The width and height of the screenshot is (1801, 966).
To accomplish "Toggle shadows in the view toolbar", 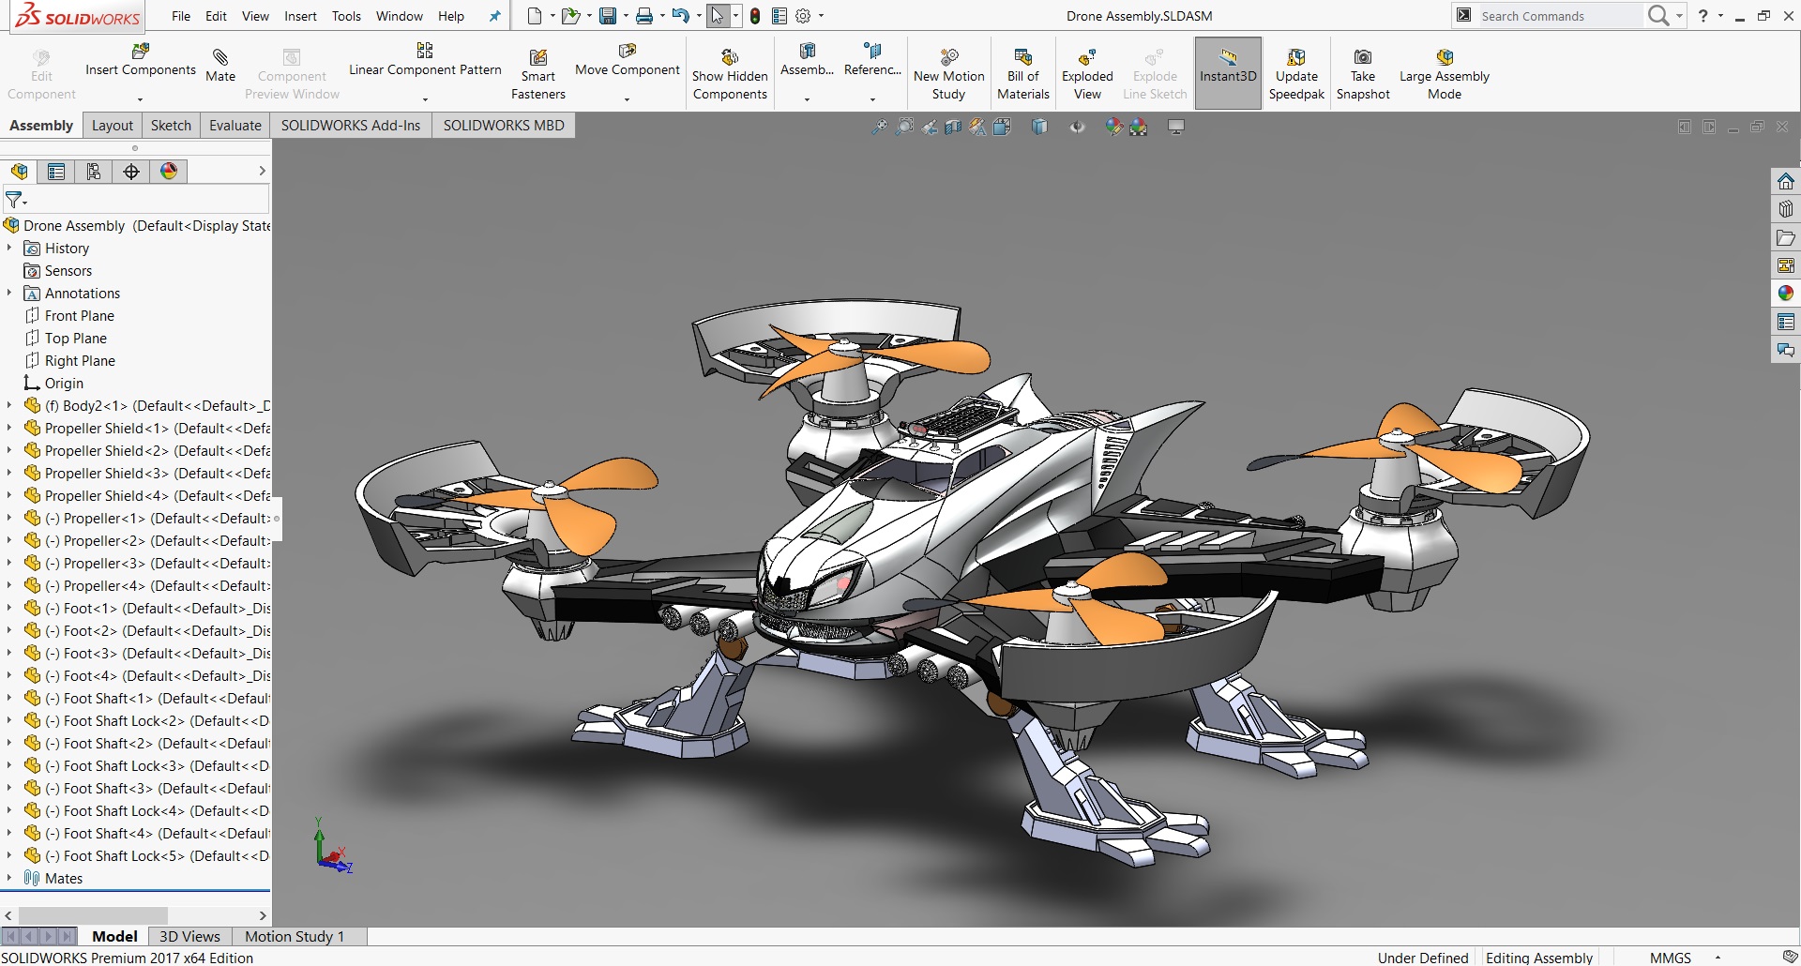I will (1175, 127).
